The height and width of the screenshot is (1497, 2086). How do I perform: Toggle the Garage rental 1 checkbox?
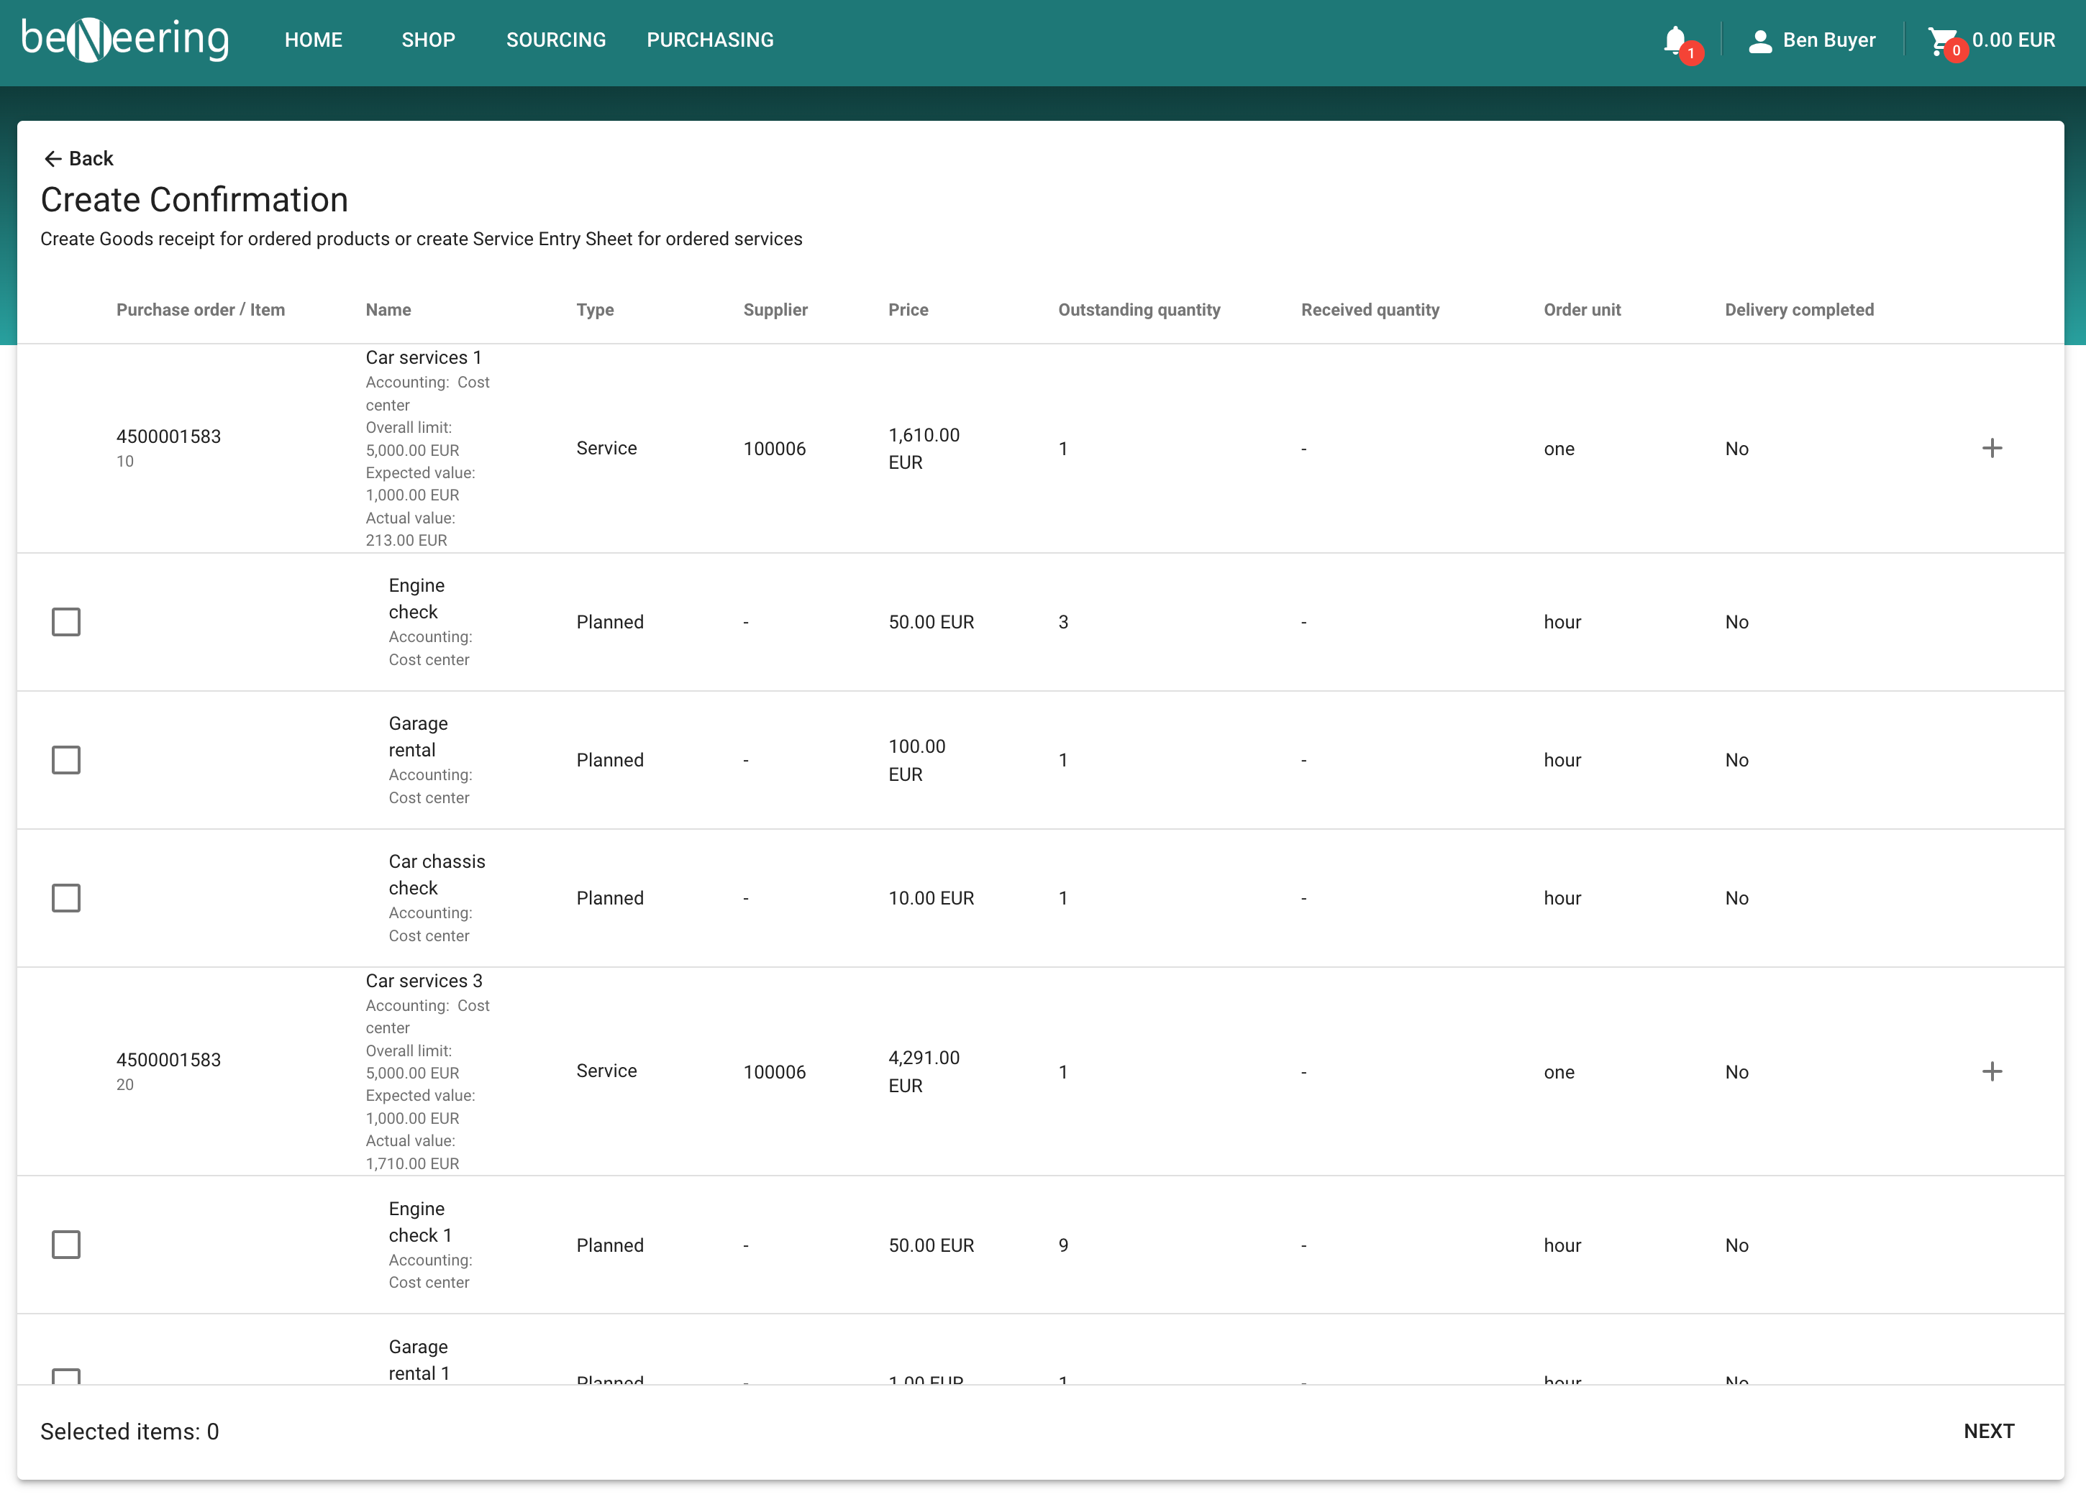(x=66, y=1376)
